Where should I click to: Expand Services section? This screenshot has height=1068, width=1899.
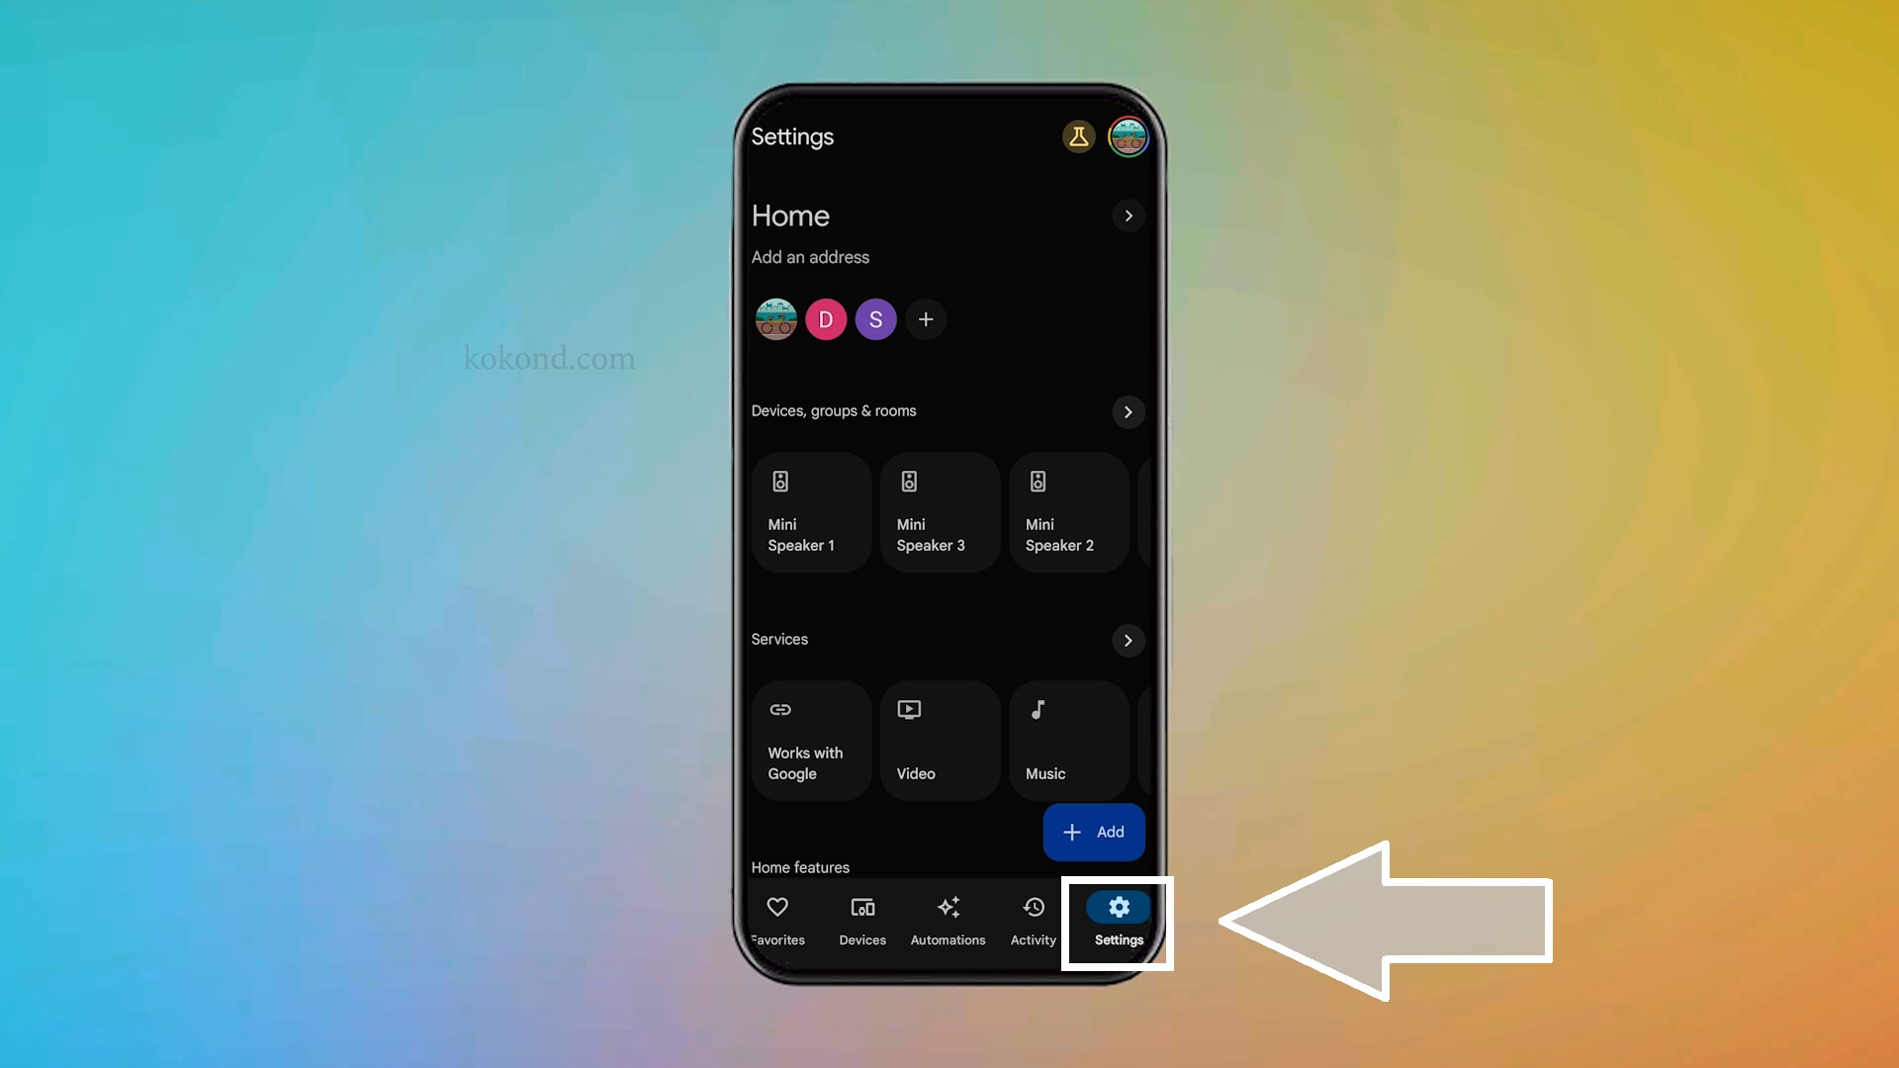coord(1127,639)
